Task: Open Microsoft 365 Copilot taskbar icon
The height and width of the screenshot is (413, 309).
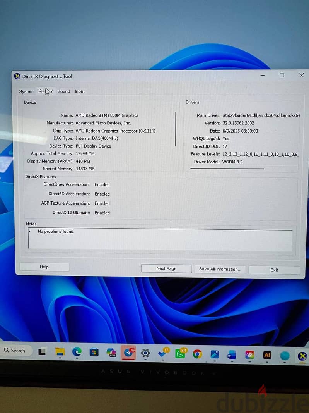Action: (x=111, y=353)
